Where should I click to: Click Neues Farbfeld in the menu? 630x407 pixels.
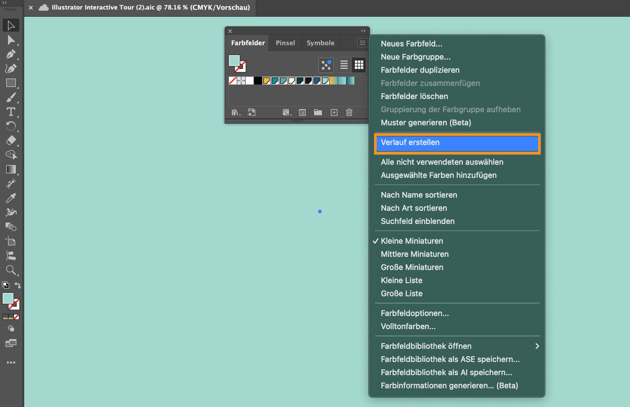[411, 44]
